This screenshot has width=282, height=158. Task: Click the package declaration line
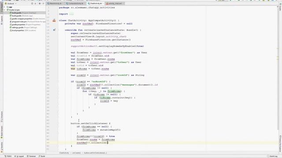(87, 7)
